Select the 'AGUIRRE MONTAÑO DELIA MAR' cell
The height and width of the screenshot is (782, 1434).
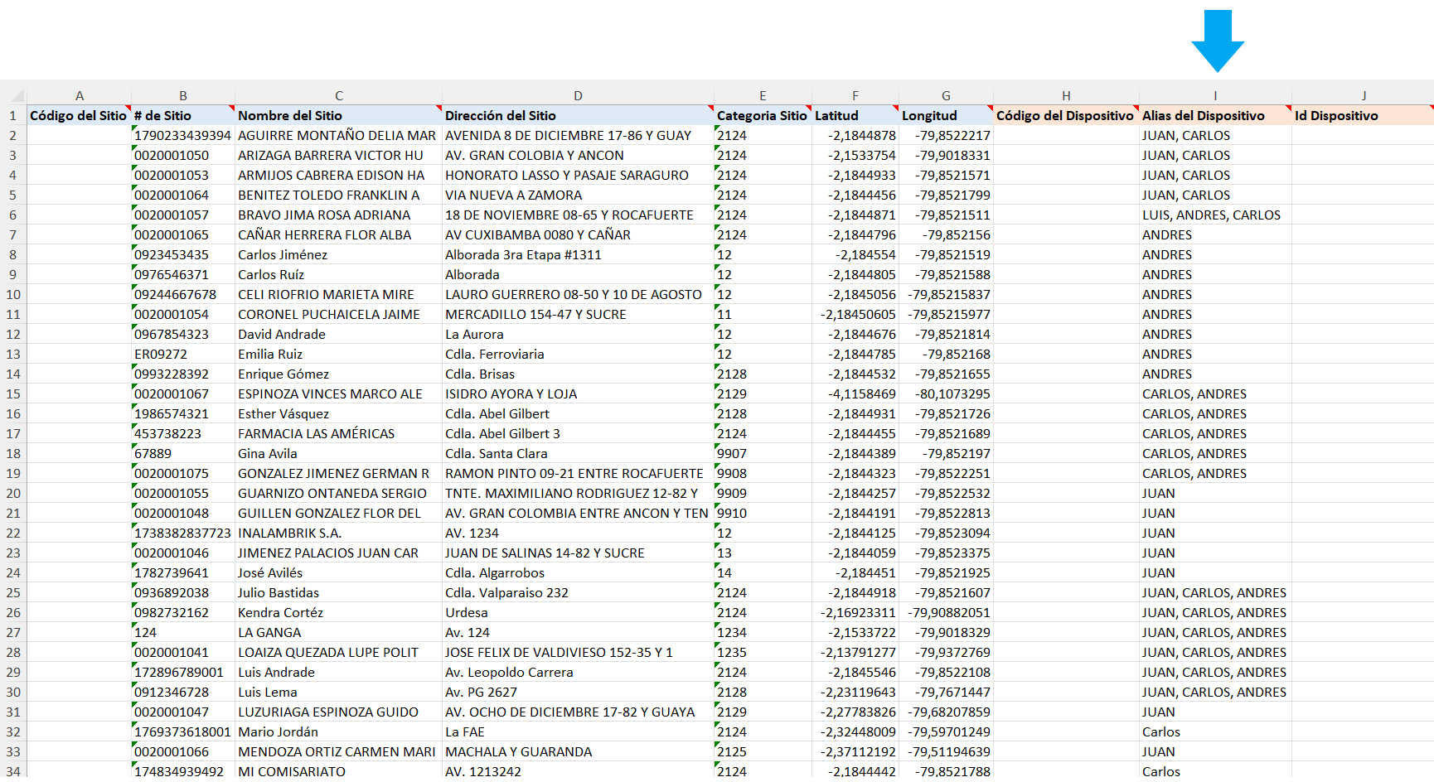pos(339,135)
